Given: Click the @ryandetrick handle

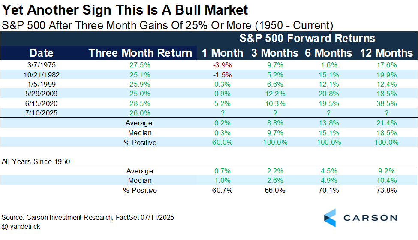Looking at the screenshot, I should (21, 226).
